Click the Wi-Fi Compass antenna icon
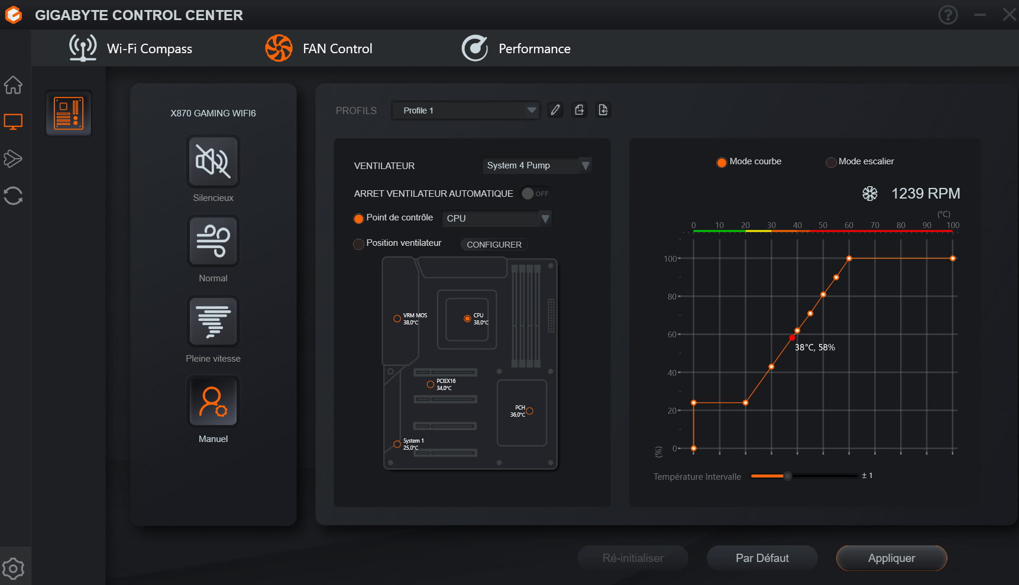 pyautogui.click(x=83, y=48)
